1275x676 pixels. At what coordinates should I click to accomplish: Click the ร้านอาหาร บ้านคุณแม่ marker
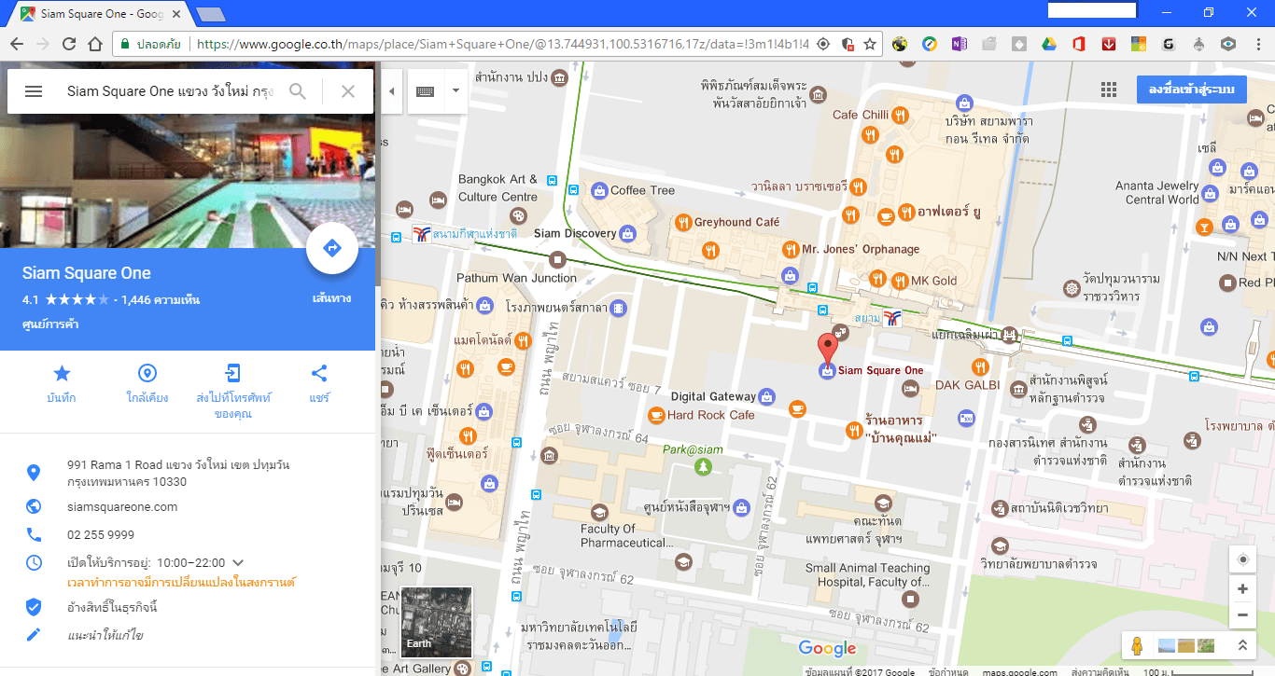click(x=853, y=430)
